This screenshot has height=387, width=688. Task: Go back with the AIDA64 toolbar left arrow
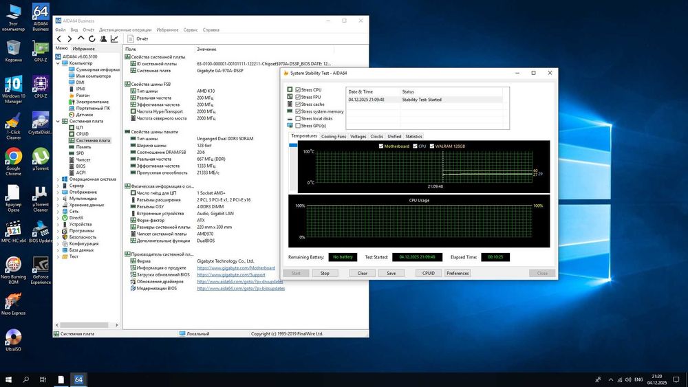(59, 39)
